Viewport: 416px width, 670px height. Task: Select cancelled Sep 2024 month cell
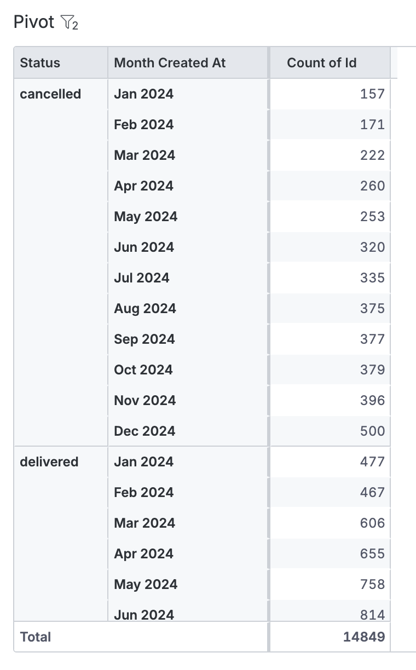(x=145, y=339)
